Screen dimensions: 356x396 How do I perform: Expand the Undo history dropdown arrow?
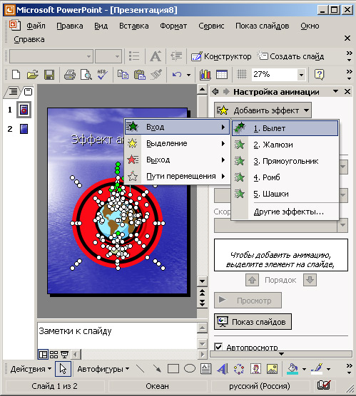tap(188, 75)
